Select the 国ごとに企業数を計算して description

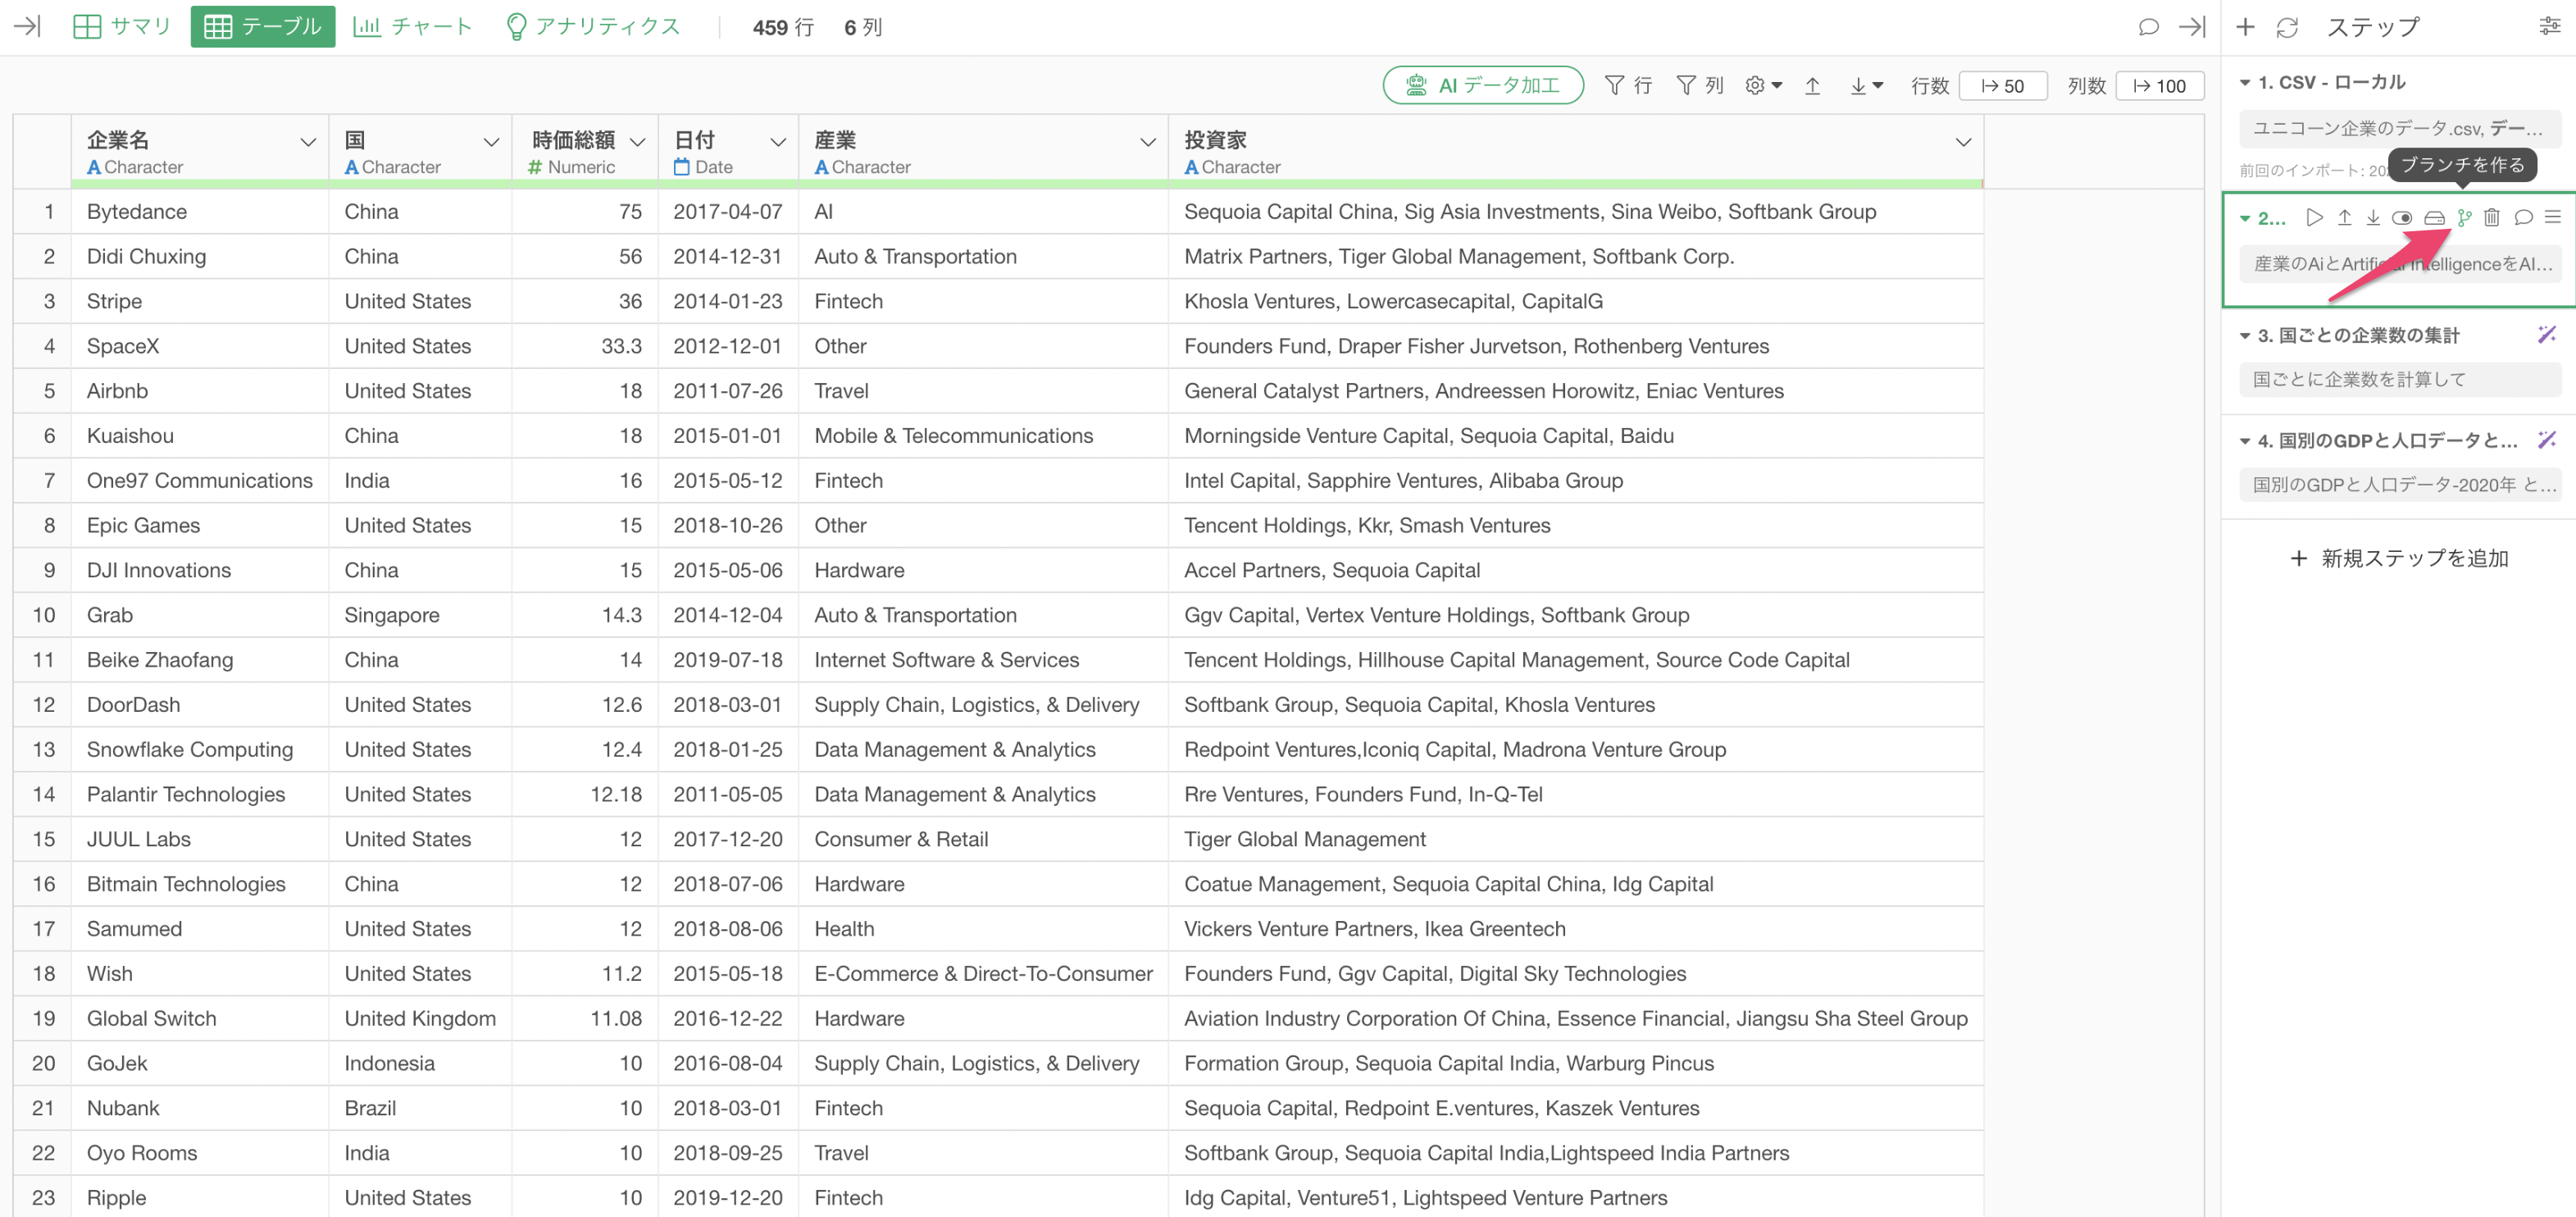click(2400, 379)
